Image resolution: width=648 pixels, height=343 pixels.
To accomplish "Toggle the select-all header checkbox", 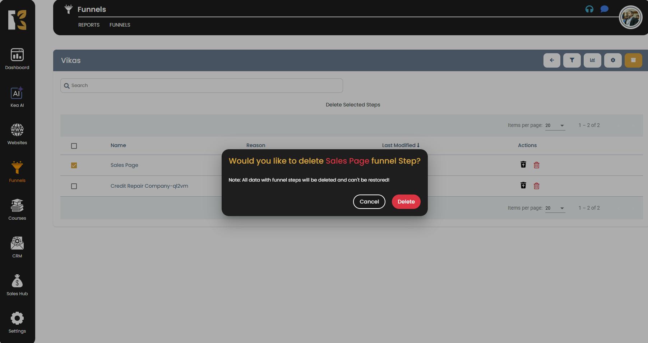I will 74,146.
